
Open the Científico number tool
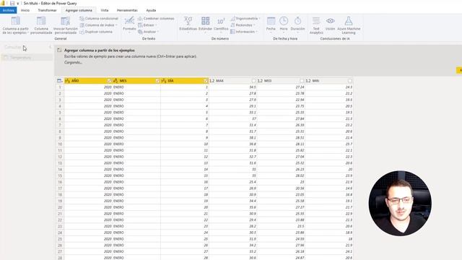point(221,24)
